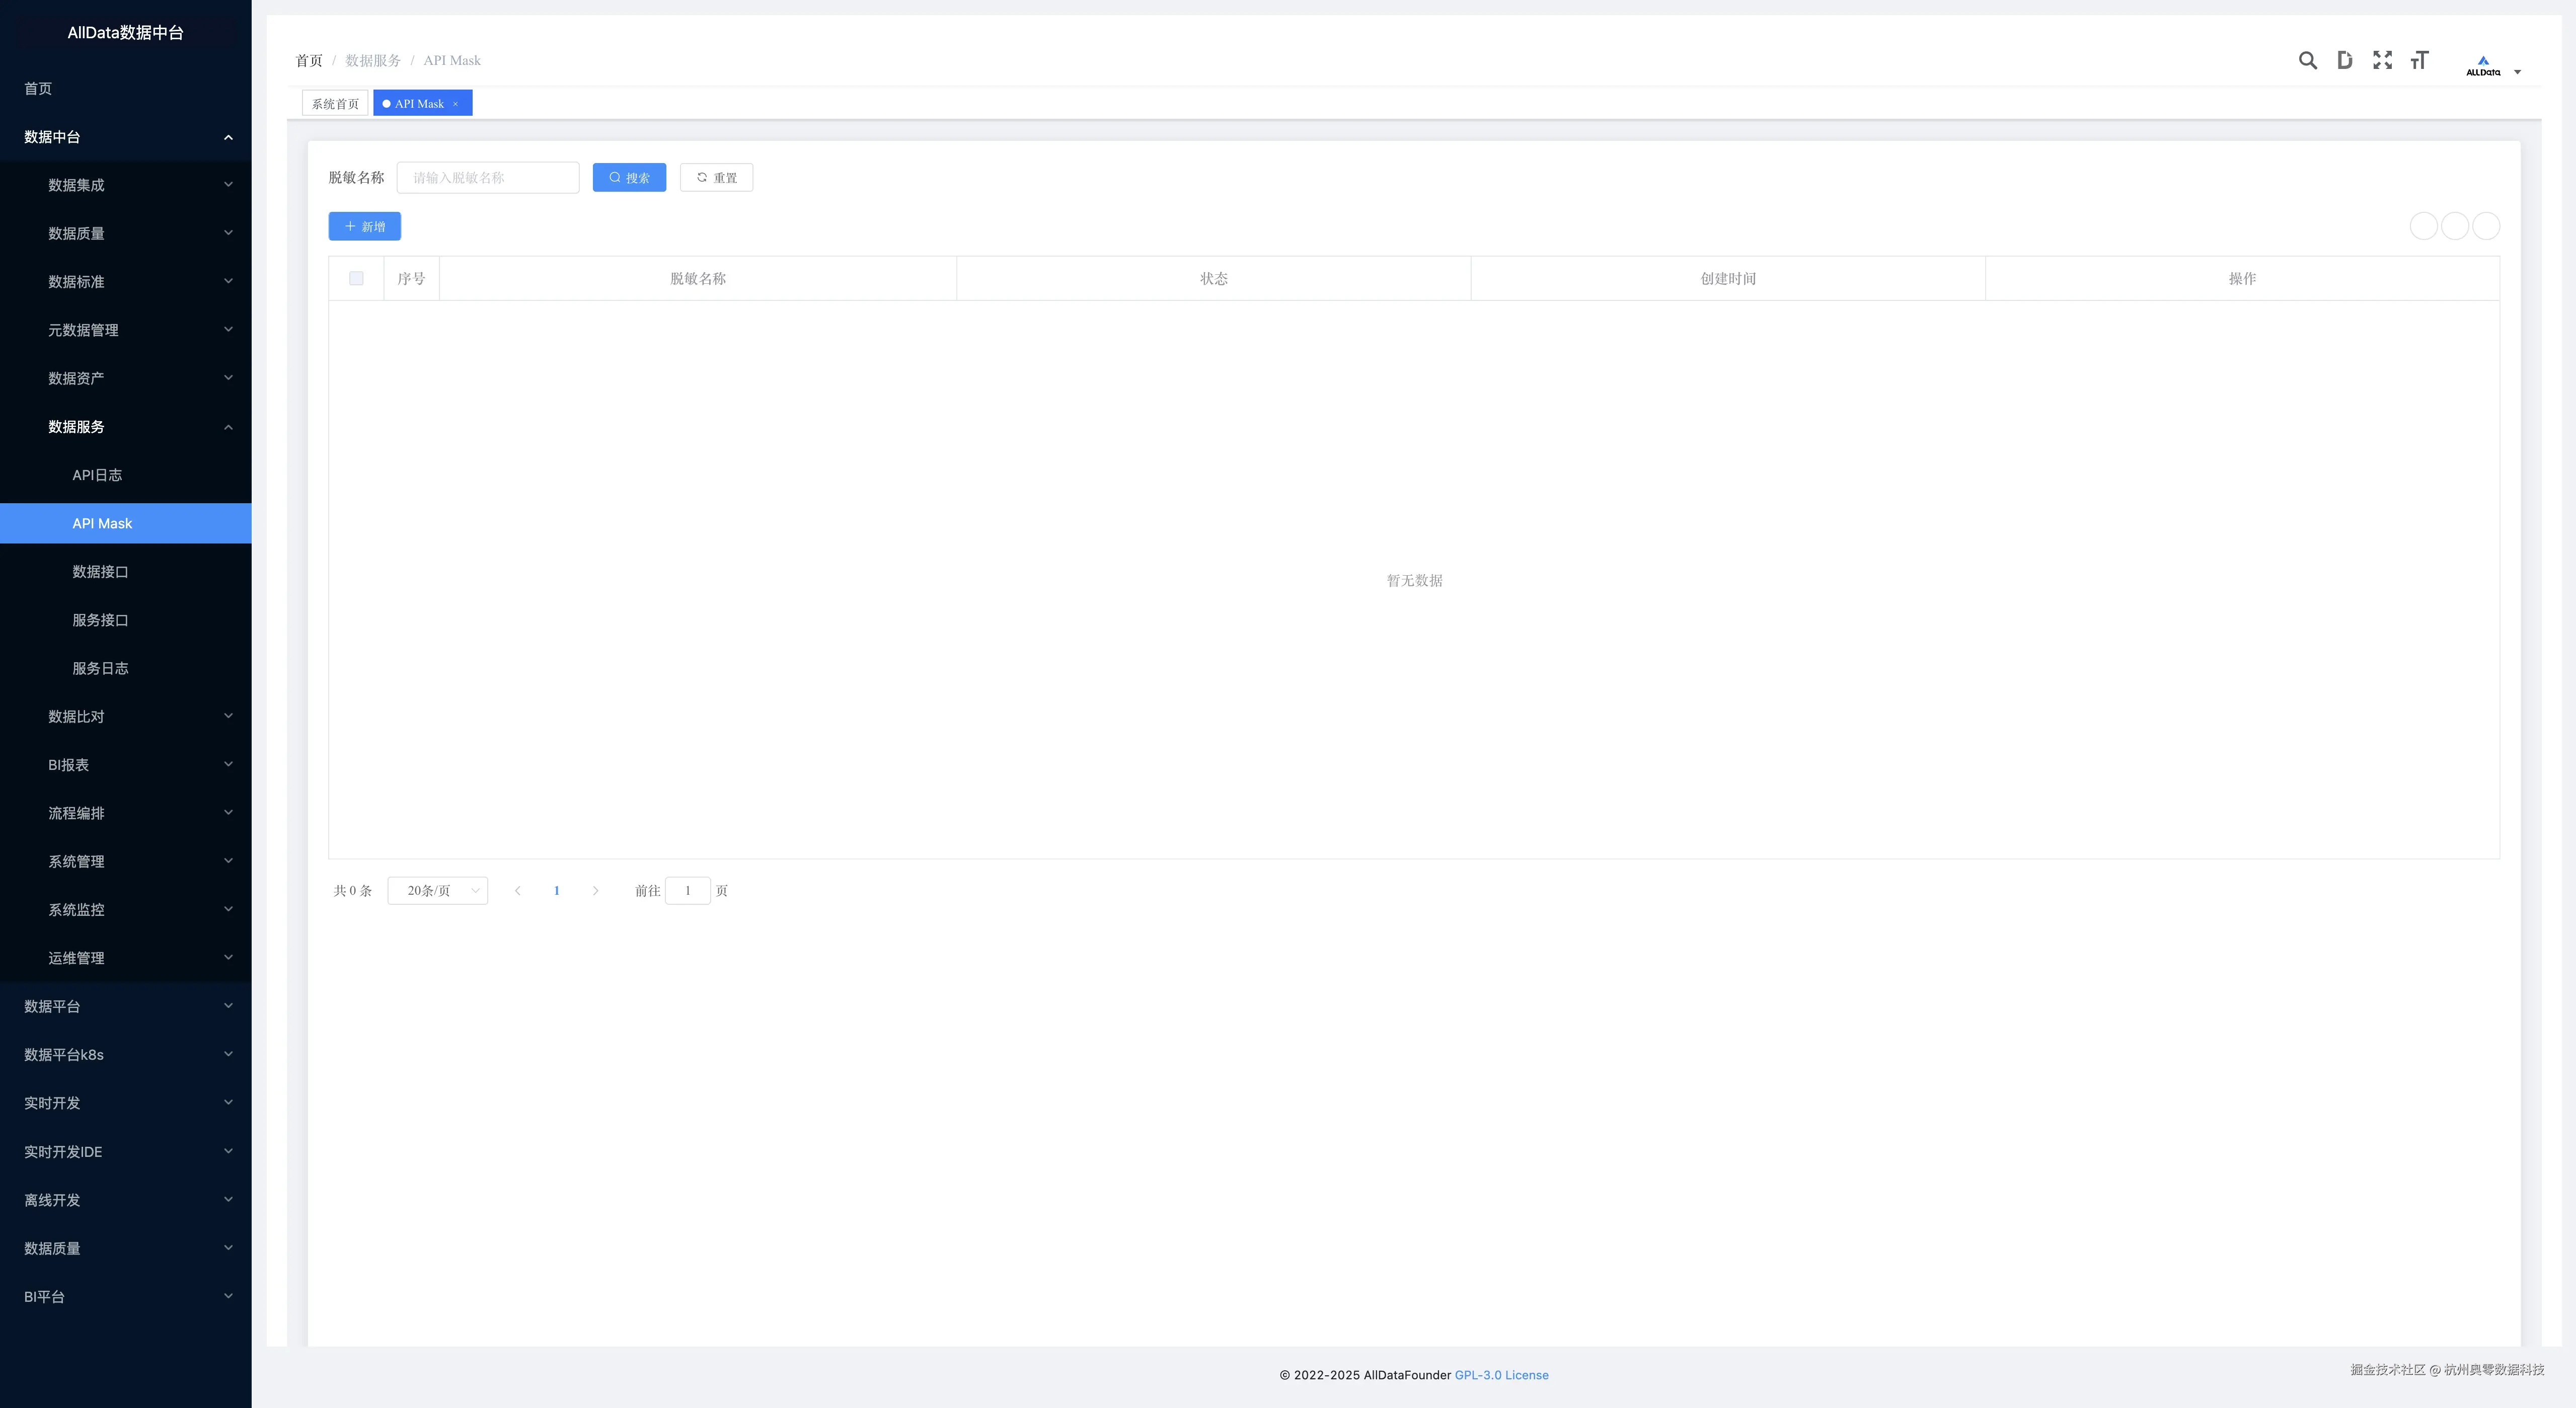This screenshot has height=1408, width=2576.
Task: Click the previous page arrow in pagination
Action: (517, 891)
